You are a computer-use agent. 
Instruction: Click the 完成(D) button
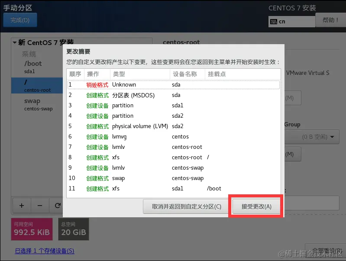click(x=20, y=20)
